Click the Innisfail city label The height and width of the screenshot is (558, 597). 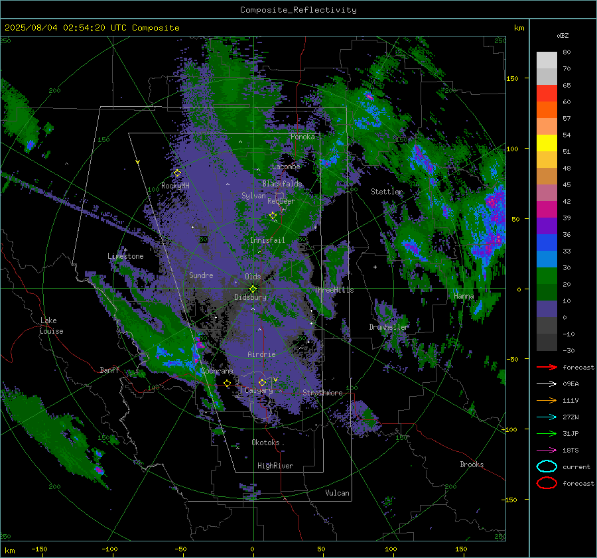click(x=267, y=240)
